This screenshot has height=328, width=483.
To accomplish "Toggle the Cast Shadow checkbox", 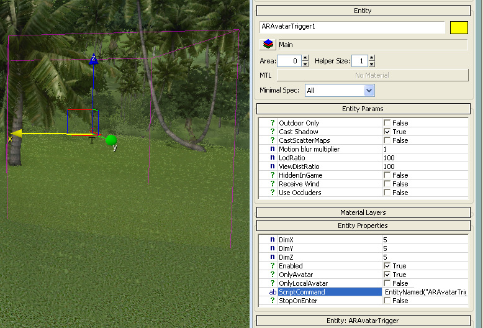I will tap(387, 132).
